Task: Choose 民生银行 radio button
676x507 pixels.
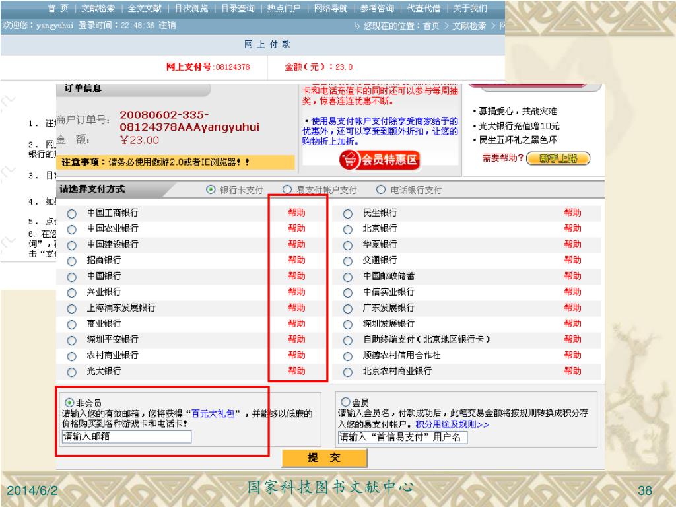Action: [x=347, y=213]
